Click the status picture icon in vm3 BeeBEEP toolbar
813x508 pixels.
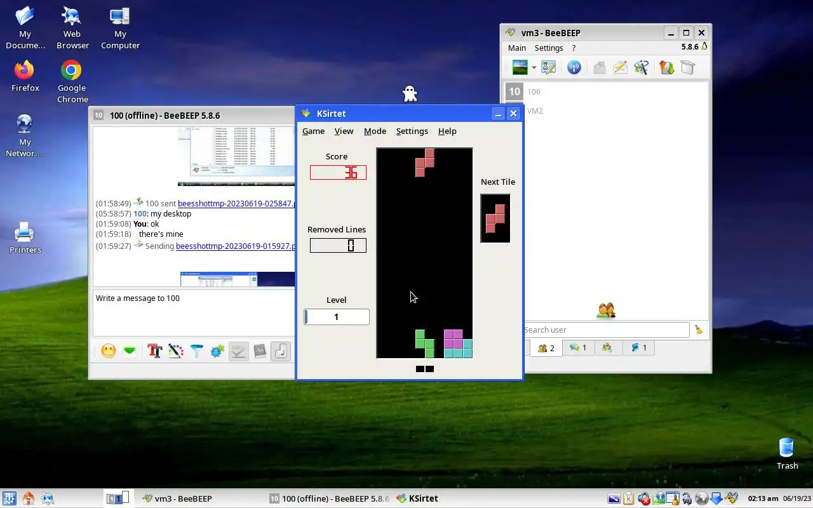[x=520, y=67]
